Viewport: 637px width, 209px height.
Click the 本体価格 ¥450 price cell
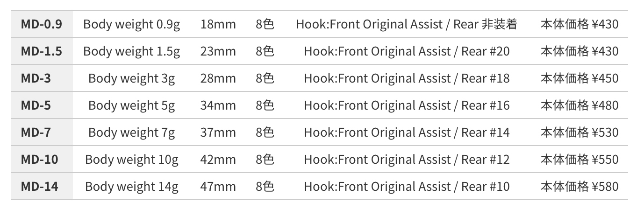(x=580, y=78)
